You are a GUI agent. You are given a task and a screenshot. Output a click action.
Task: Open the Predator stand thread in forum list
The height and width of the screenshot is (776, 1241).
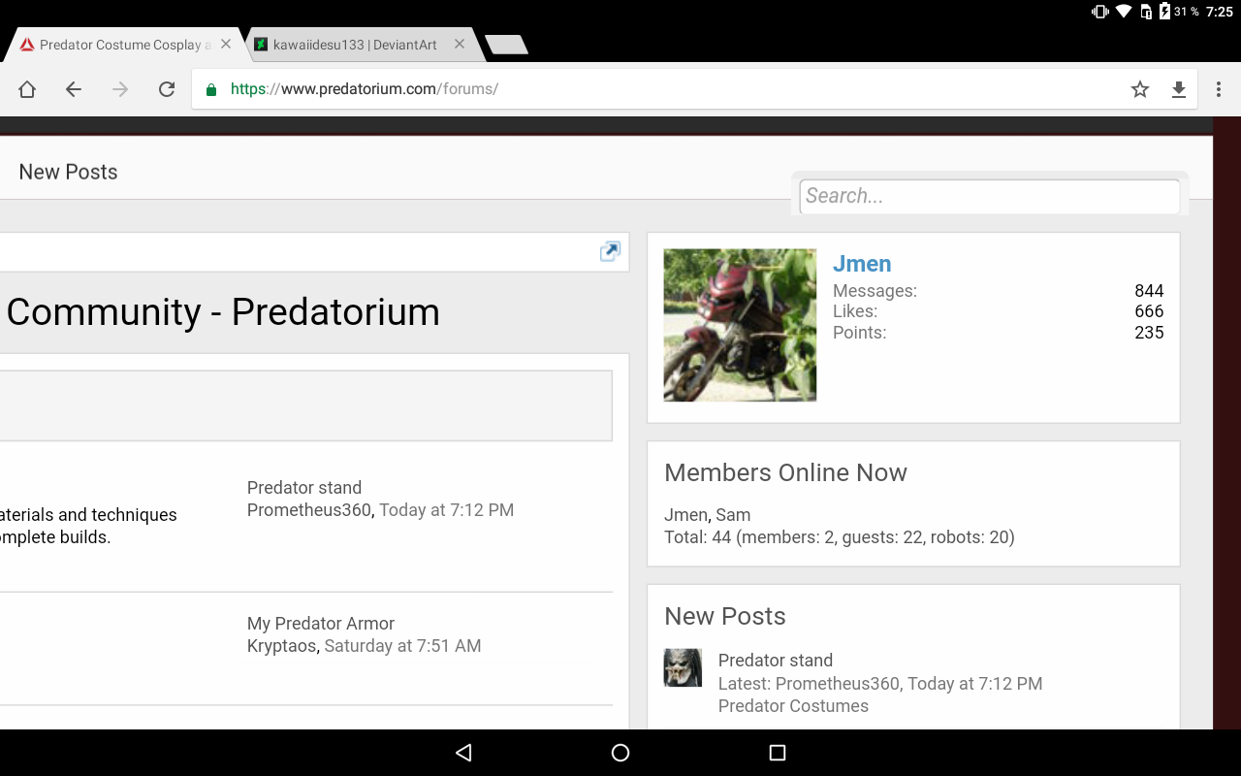click(x=304, y=488)
